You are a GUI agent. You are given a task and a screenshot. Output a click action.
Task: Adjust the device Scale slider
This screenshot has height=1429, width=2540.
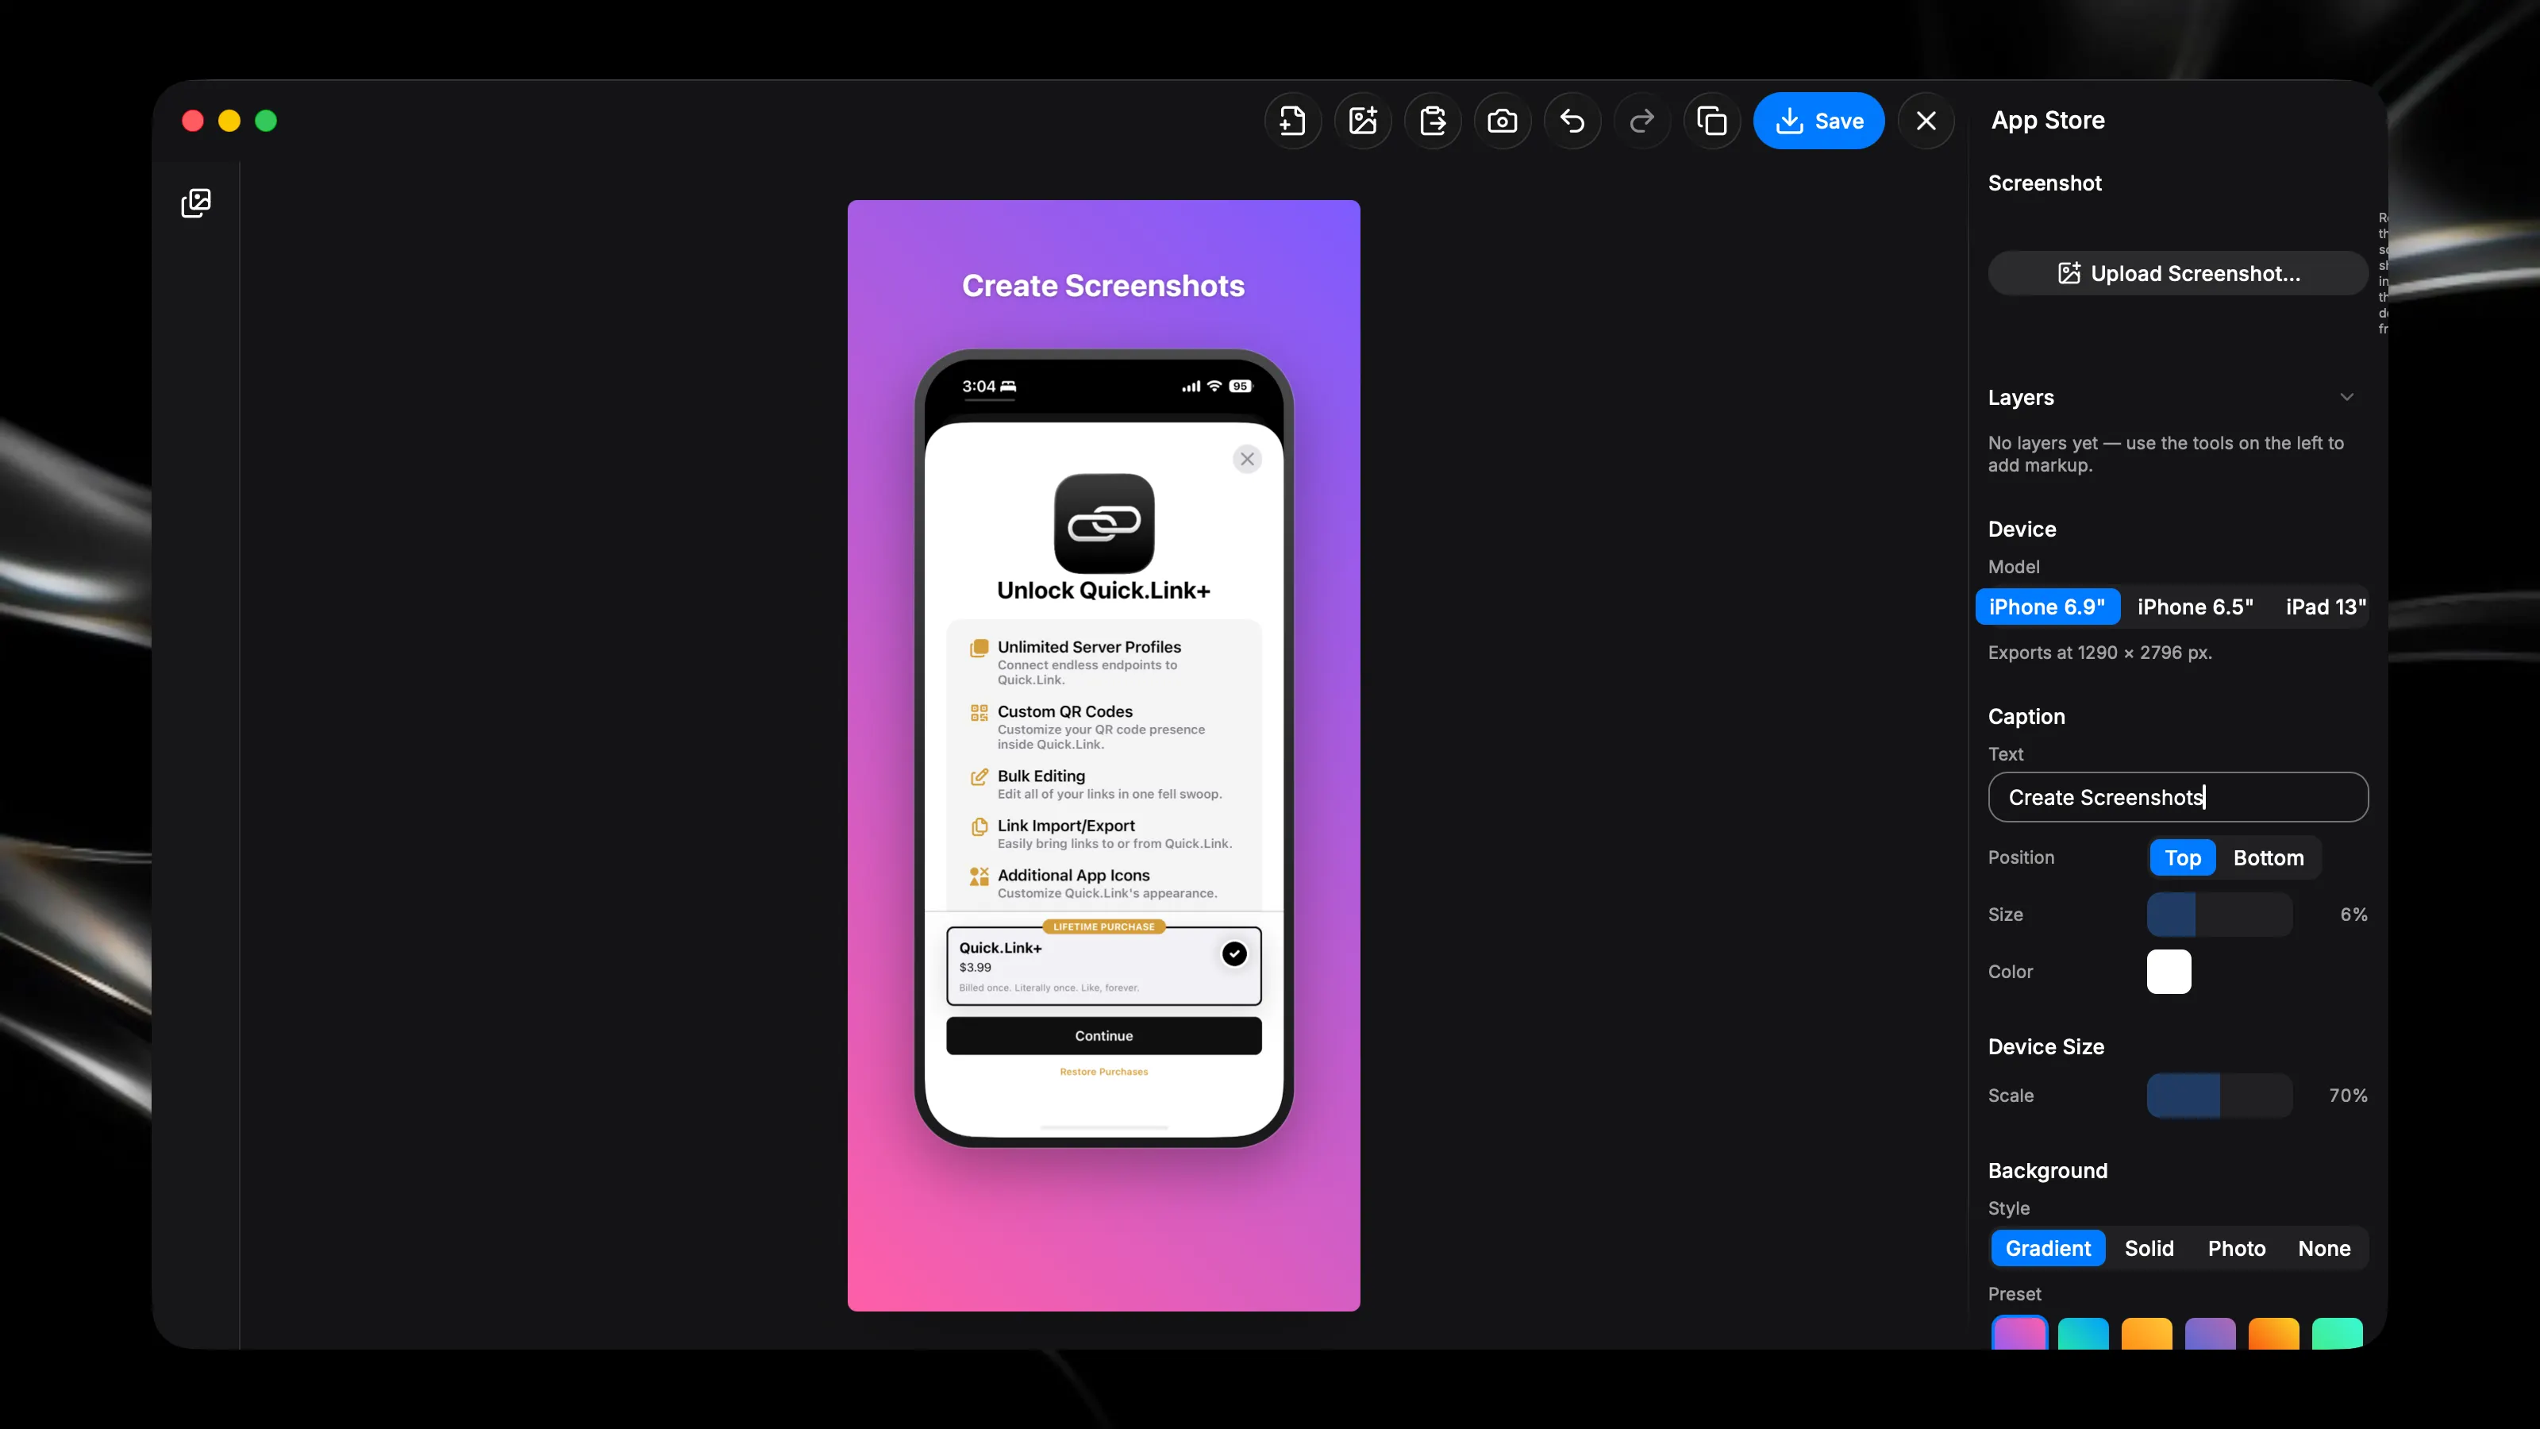tap(2219, 1096)
